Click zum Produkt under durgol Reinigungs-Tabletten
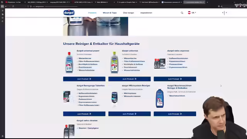This screenshot has width=247, height=139. pyautogui.click(x=84, y=114)
